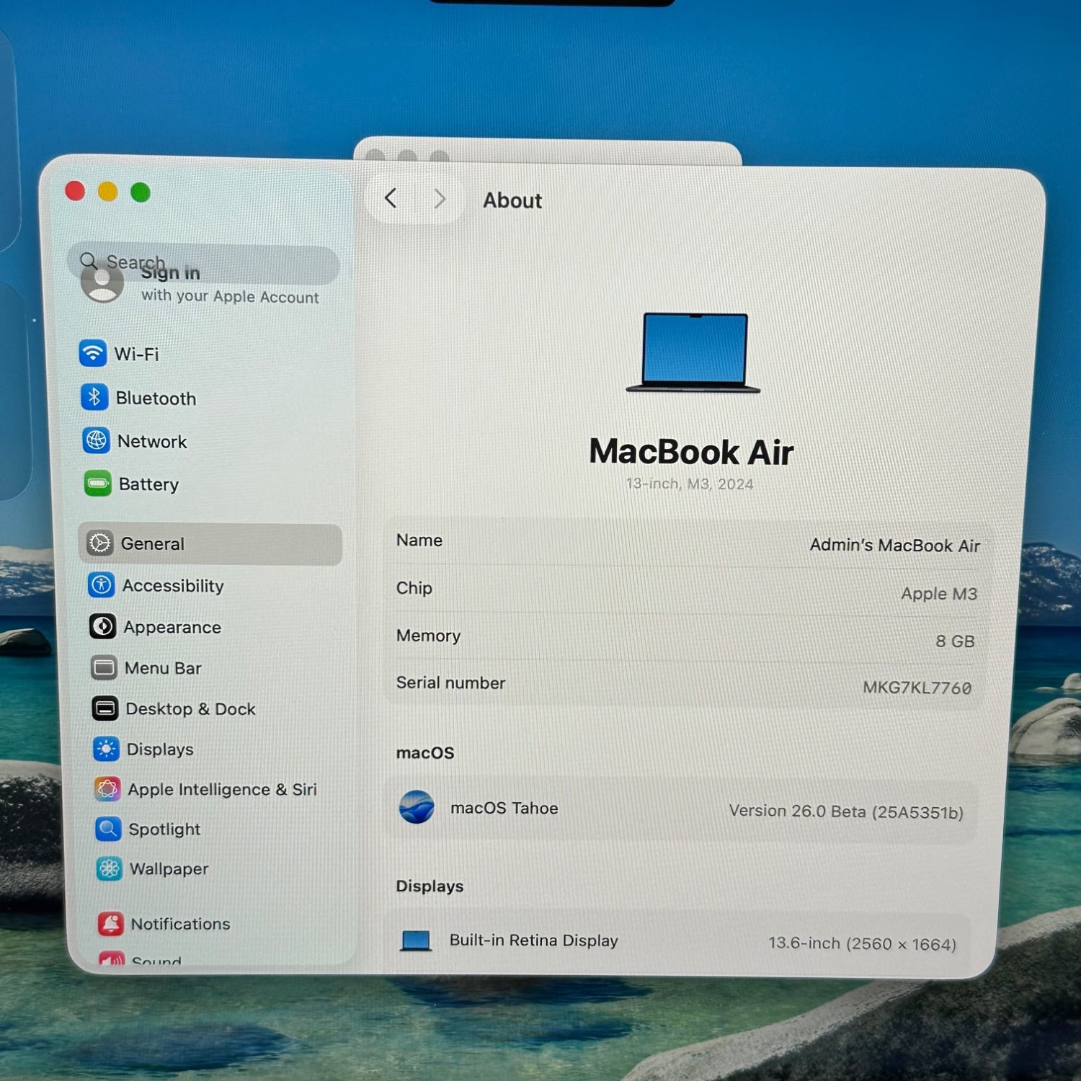Select the Spotlight magnifier icon
Screen dimensions: 1081x1081
click(x=108, y=829)
